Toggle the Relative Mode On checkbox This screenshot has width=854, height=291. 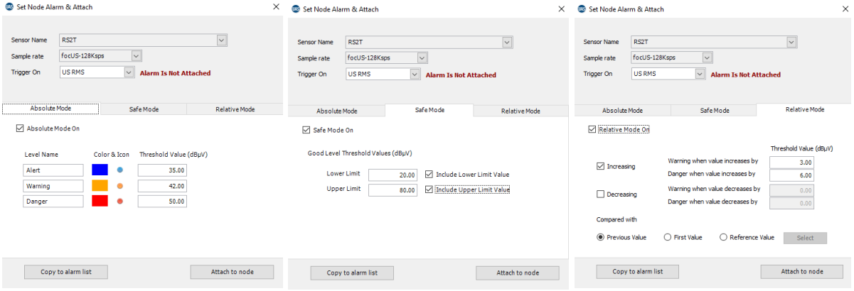(592, 130)
